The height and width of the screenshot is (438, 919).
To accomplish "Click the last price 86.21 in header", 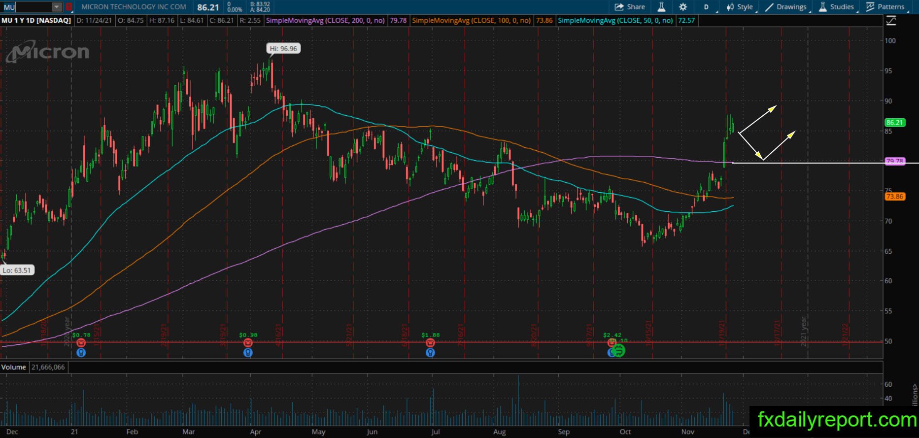I will tap(208, 7).
